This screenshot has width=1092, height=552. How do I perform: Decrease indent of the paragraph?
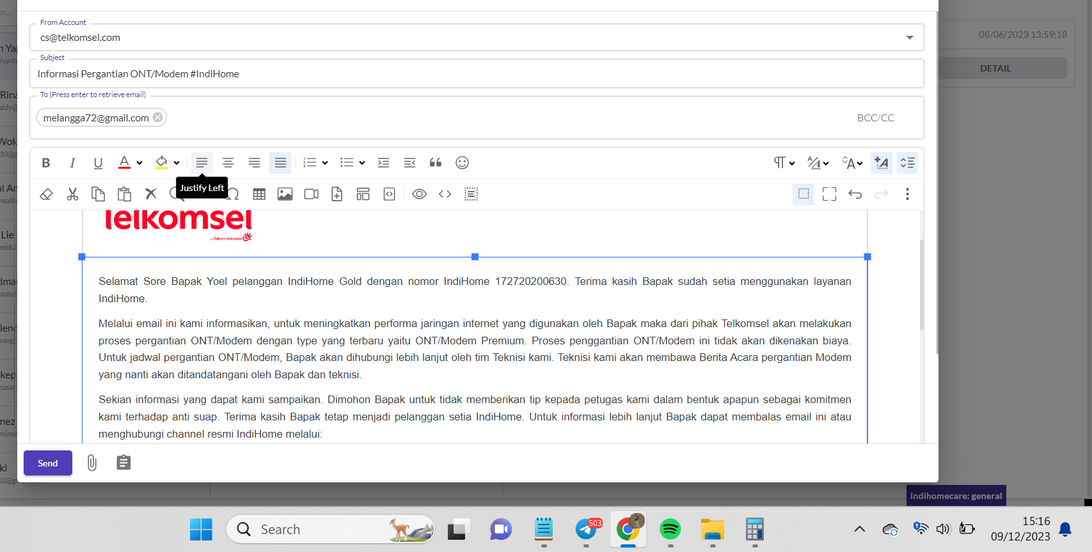[x=410, y=163]
